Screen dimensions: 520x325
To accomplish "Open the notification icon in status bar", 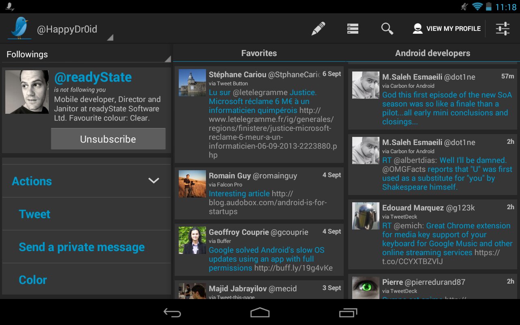I will tap(9, 6).
